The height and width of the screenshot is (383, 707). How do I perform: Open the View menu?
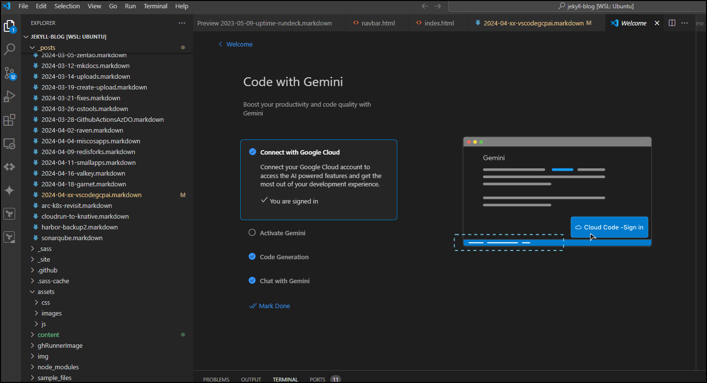(x=94, y=6)
